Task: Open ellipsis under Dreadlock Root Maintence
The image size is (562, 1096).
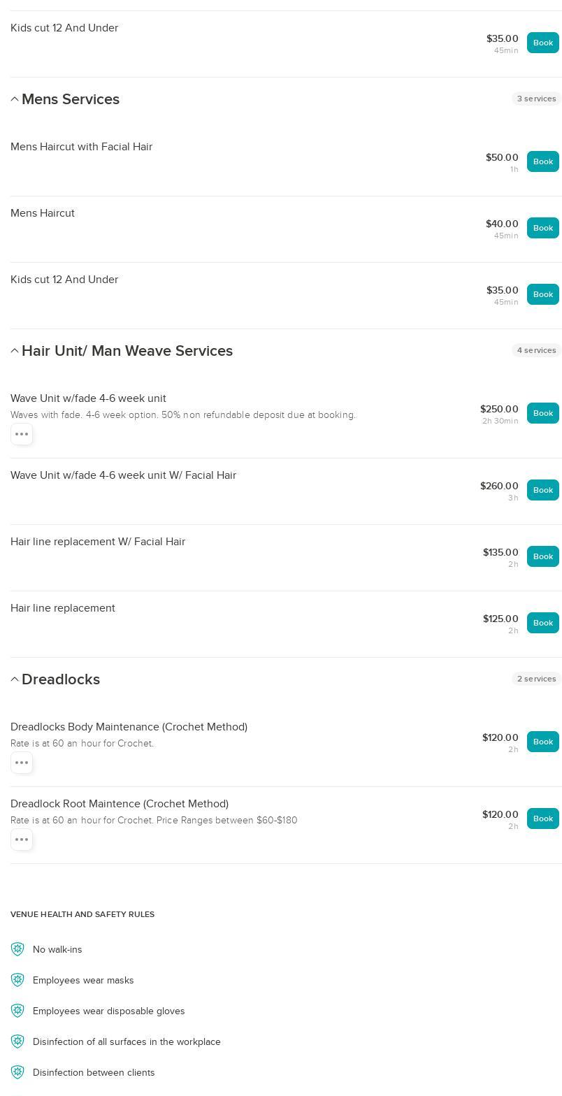Action: 22,839
